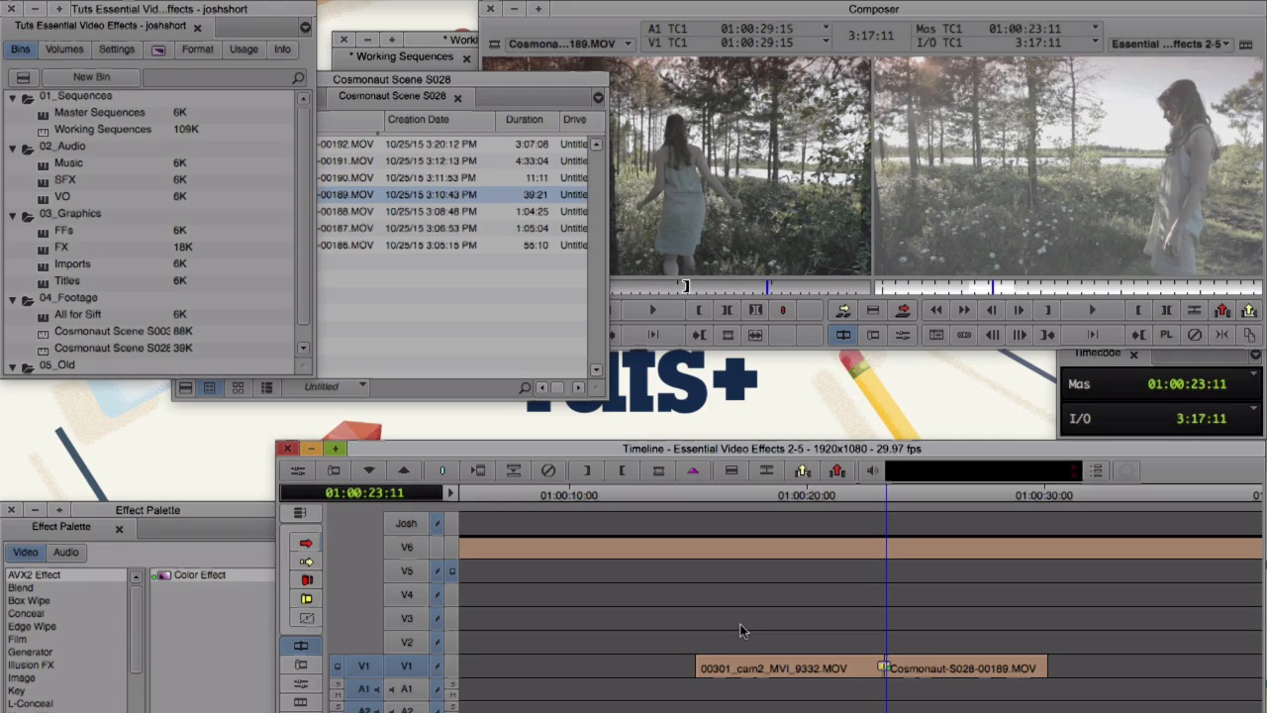
Task: Click the yellow Extract button under record monitor
Action: (x=1249, y=311)
